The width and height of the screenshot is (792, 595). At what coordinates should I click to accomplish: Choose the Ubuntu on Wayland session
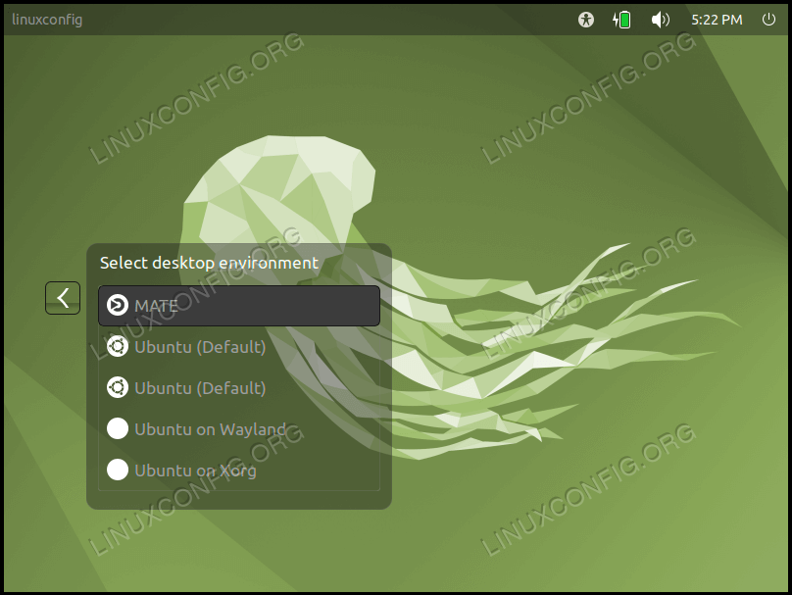tap(239, 429)
